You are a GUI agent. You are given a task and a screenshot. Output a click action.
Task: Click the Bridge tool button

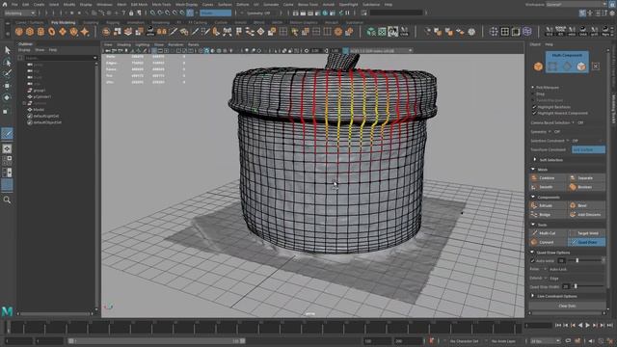pyautogui.click(x=548, y=215)
